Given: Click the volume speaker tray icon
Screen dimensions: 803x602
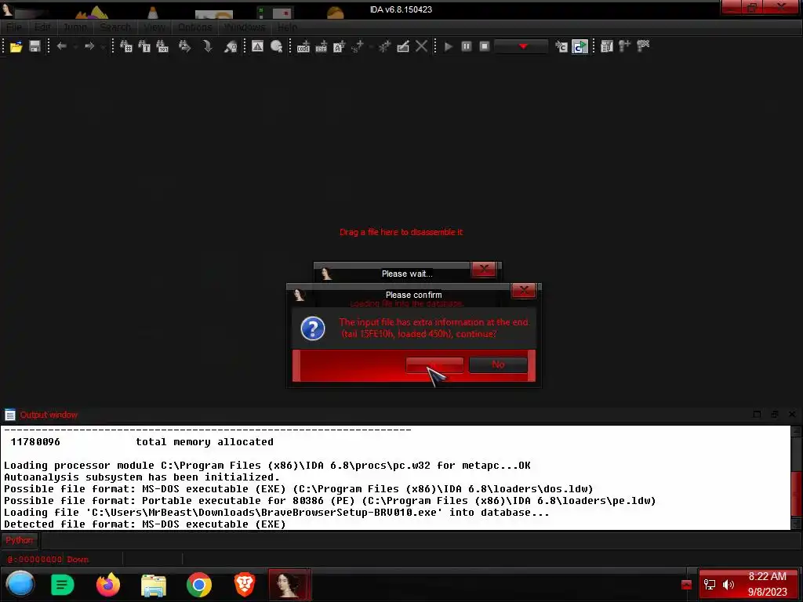Looking at the screenshot, I should click(x=728, y=585).
